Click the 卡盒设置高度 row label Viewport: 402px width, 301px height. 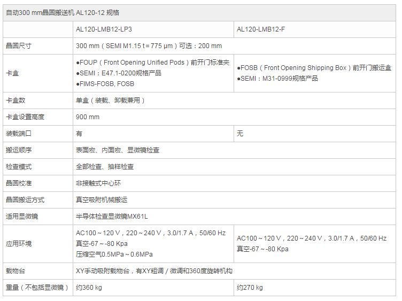(x=25, y=117)
